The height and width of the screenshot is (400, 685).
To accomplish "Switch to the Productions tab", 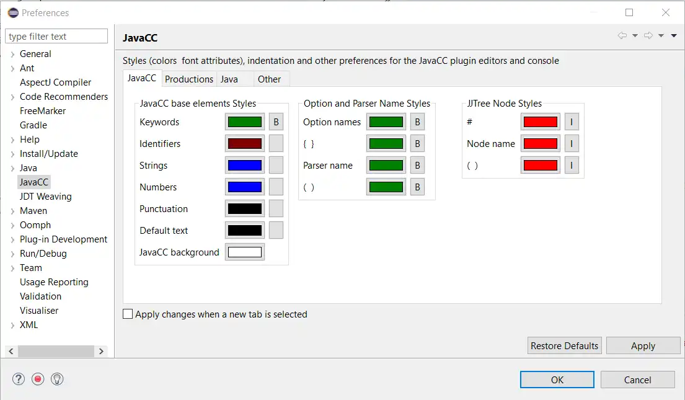I will [x=189, y=79].
